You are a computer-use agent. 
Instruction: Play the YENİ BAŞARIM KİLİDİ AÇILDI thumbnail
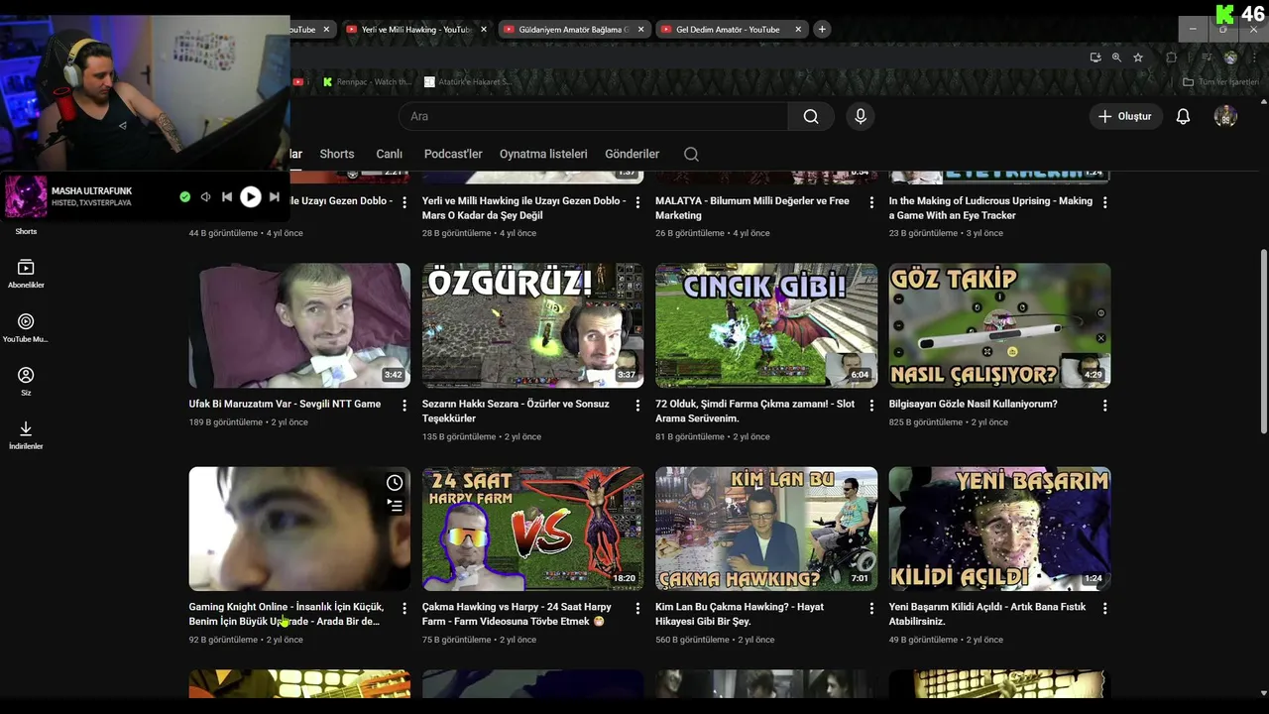(x=999, y=529)
